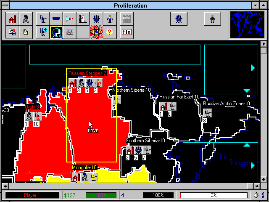Click the green 100% status bar
This screenshot has height=202, width=269.
click(101, 195)
